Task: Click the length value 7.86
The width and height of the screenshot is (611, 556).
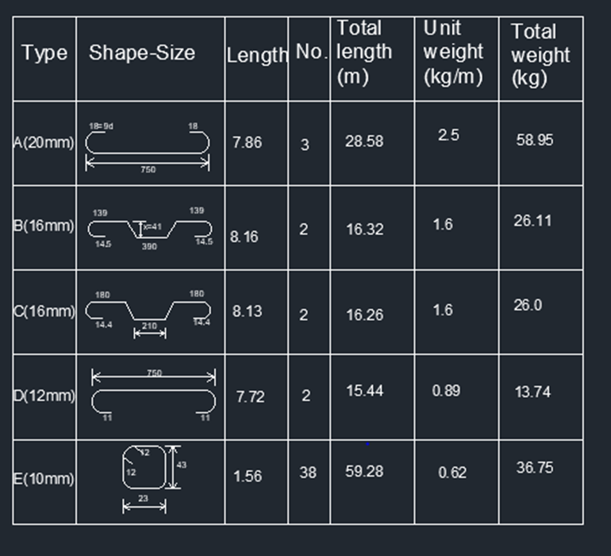Action: pyautogui.click(x=247, y=143)
